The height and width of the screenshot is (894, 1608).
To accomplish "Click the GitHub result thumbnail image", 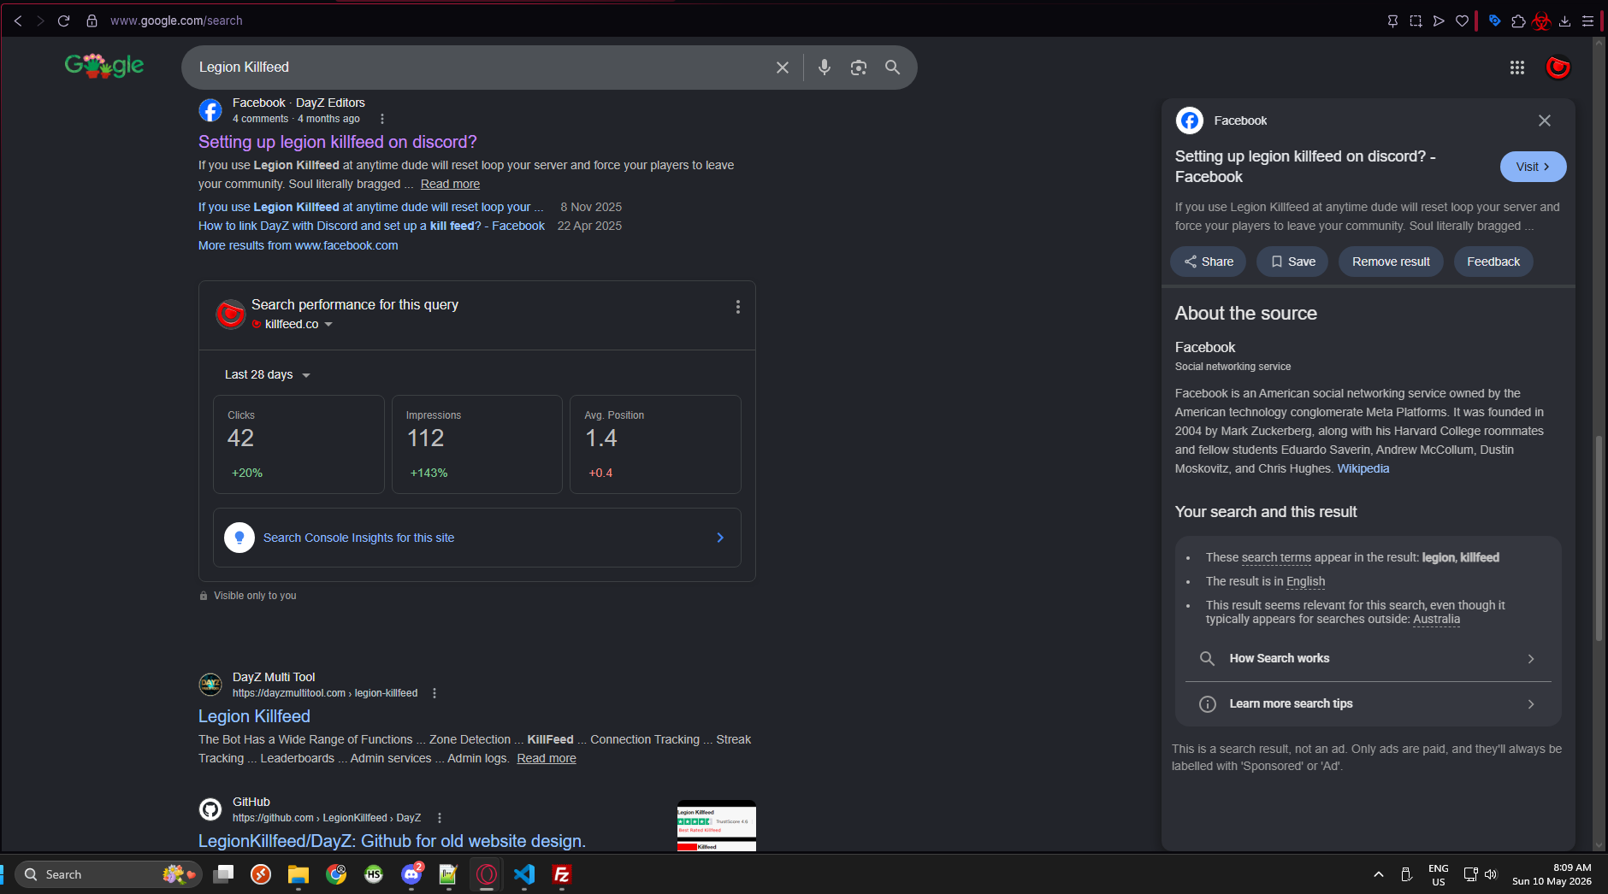I will tap(717, 826).
